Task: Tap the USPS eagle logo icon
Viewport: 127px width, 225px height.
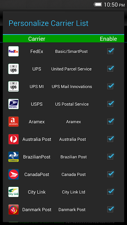Action: pos(13,104)
